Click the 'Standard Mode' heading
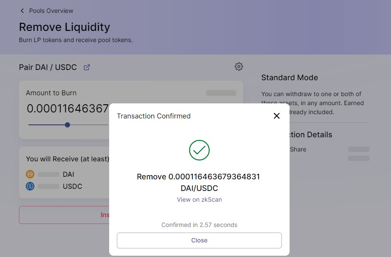The height and width of the screenshot is (257, 391). tap(290, 78)
